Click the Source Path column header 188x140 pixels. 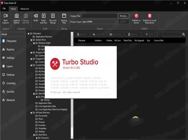coord(159,41)
